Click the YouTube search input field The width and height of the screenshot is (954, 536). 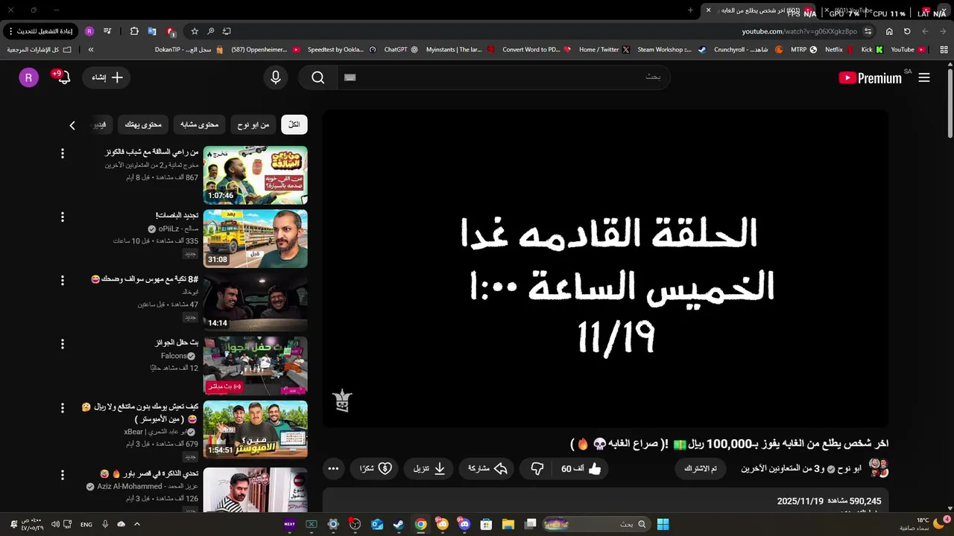tap(504, 77)
